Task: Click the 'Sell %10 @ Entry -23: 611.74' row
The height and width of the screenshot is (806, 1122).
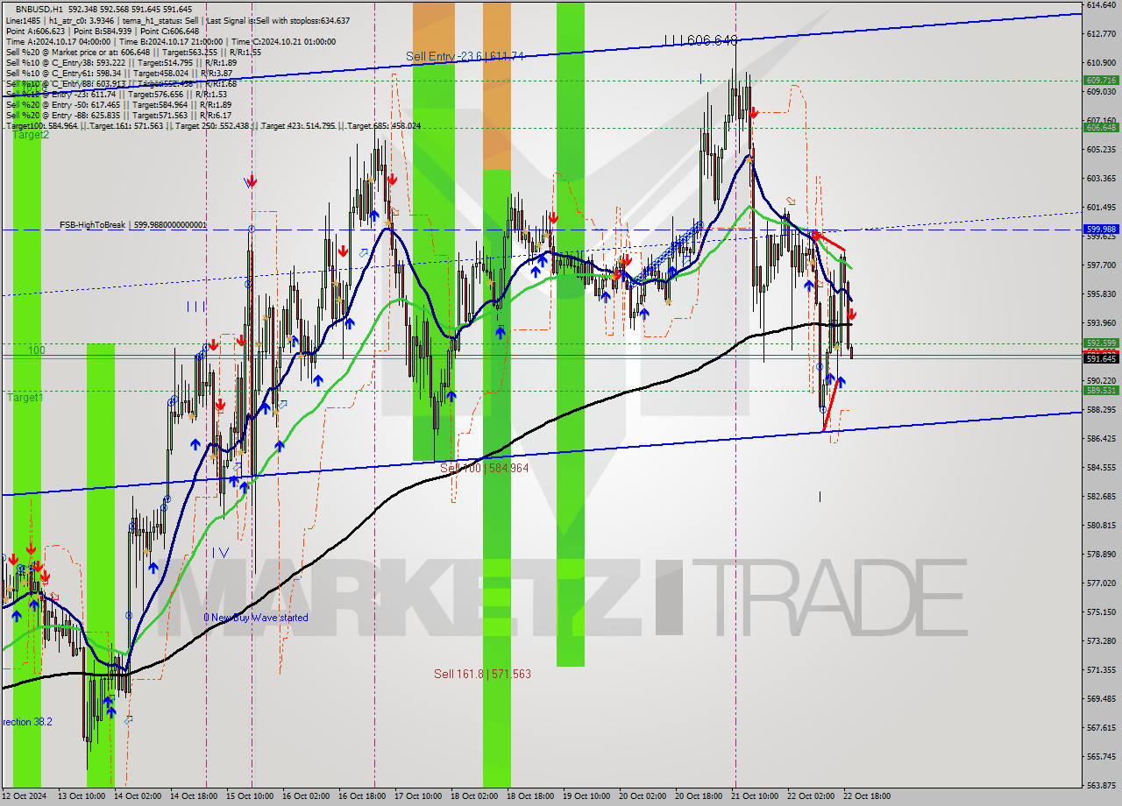Action: point(117,94)
